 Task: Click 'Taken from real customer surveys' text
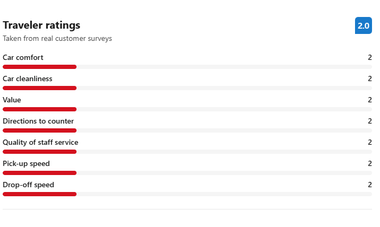pos(57,39)
